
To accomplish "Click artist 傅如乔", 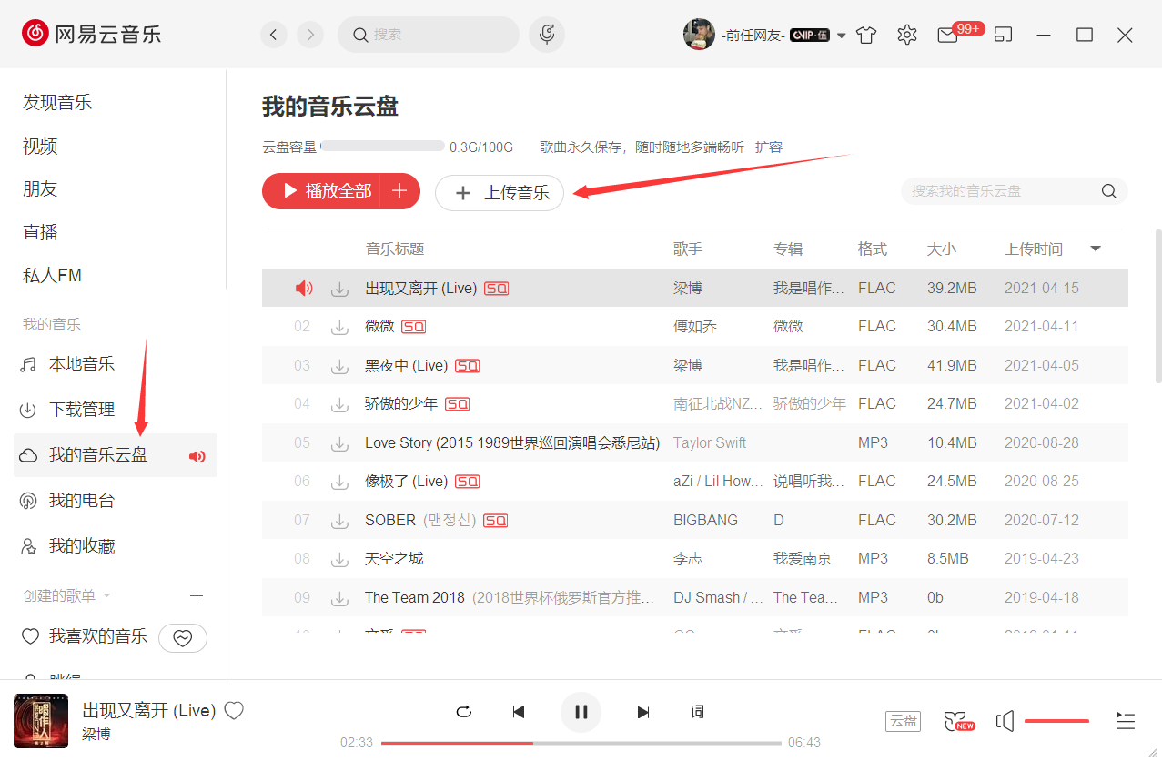I will 695,326.
